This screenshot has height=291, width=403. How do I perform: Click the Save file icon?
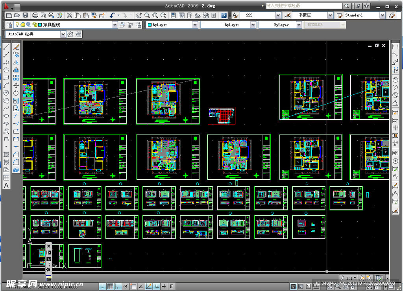coord(25,15)
